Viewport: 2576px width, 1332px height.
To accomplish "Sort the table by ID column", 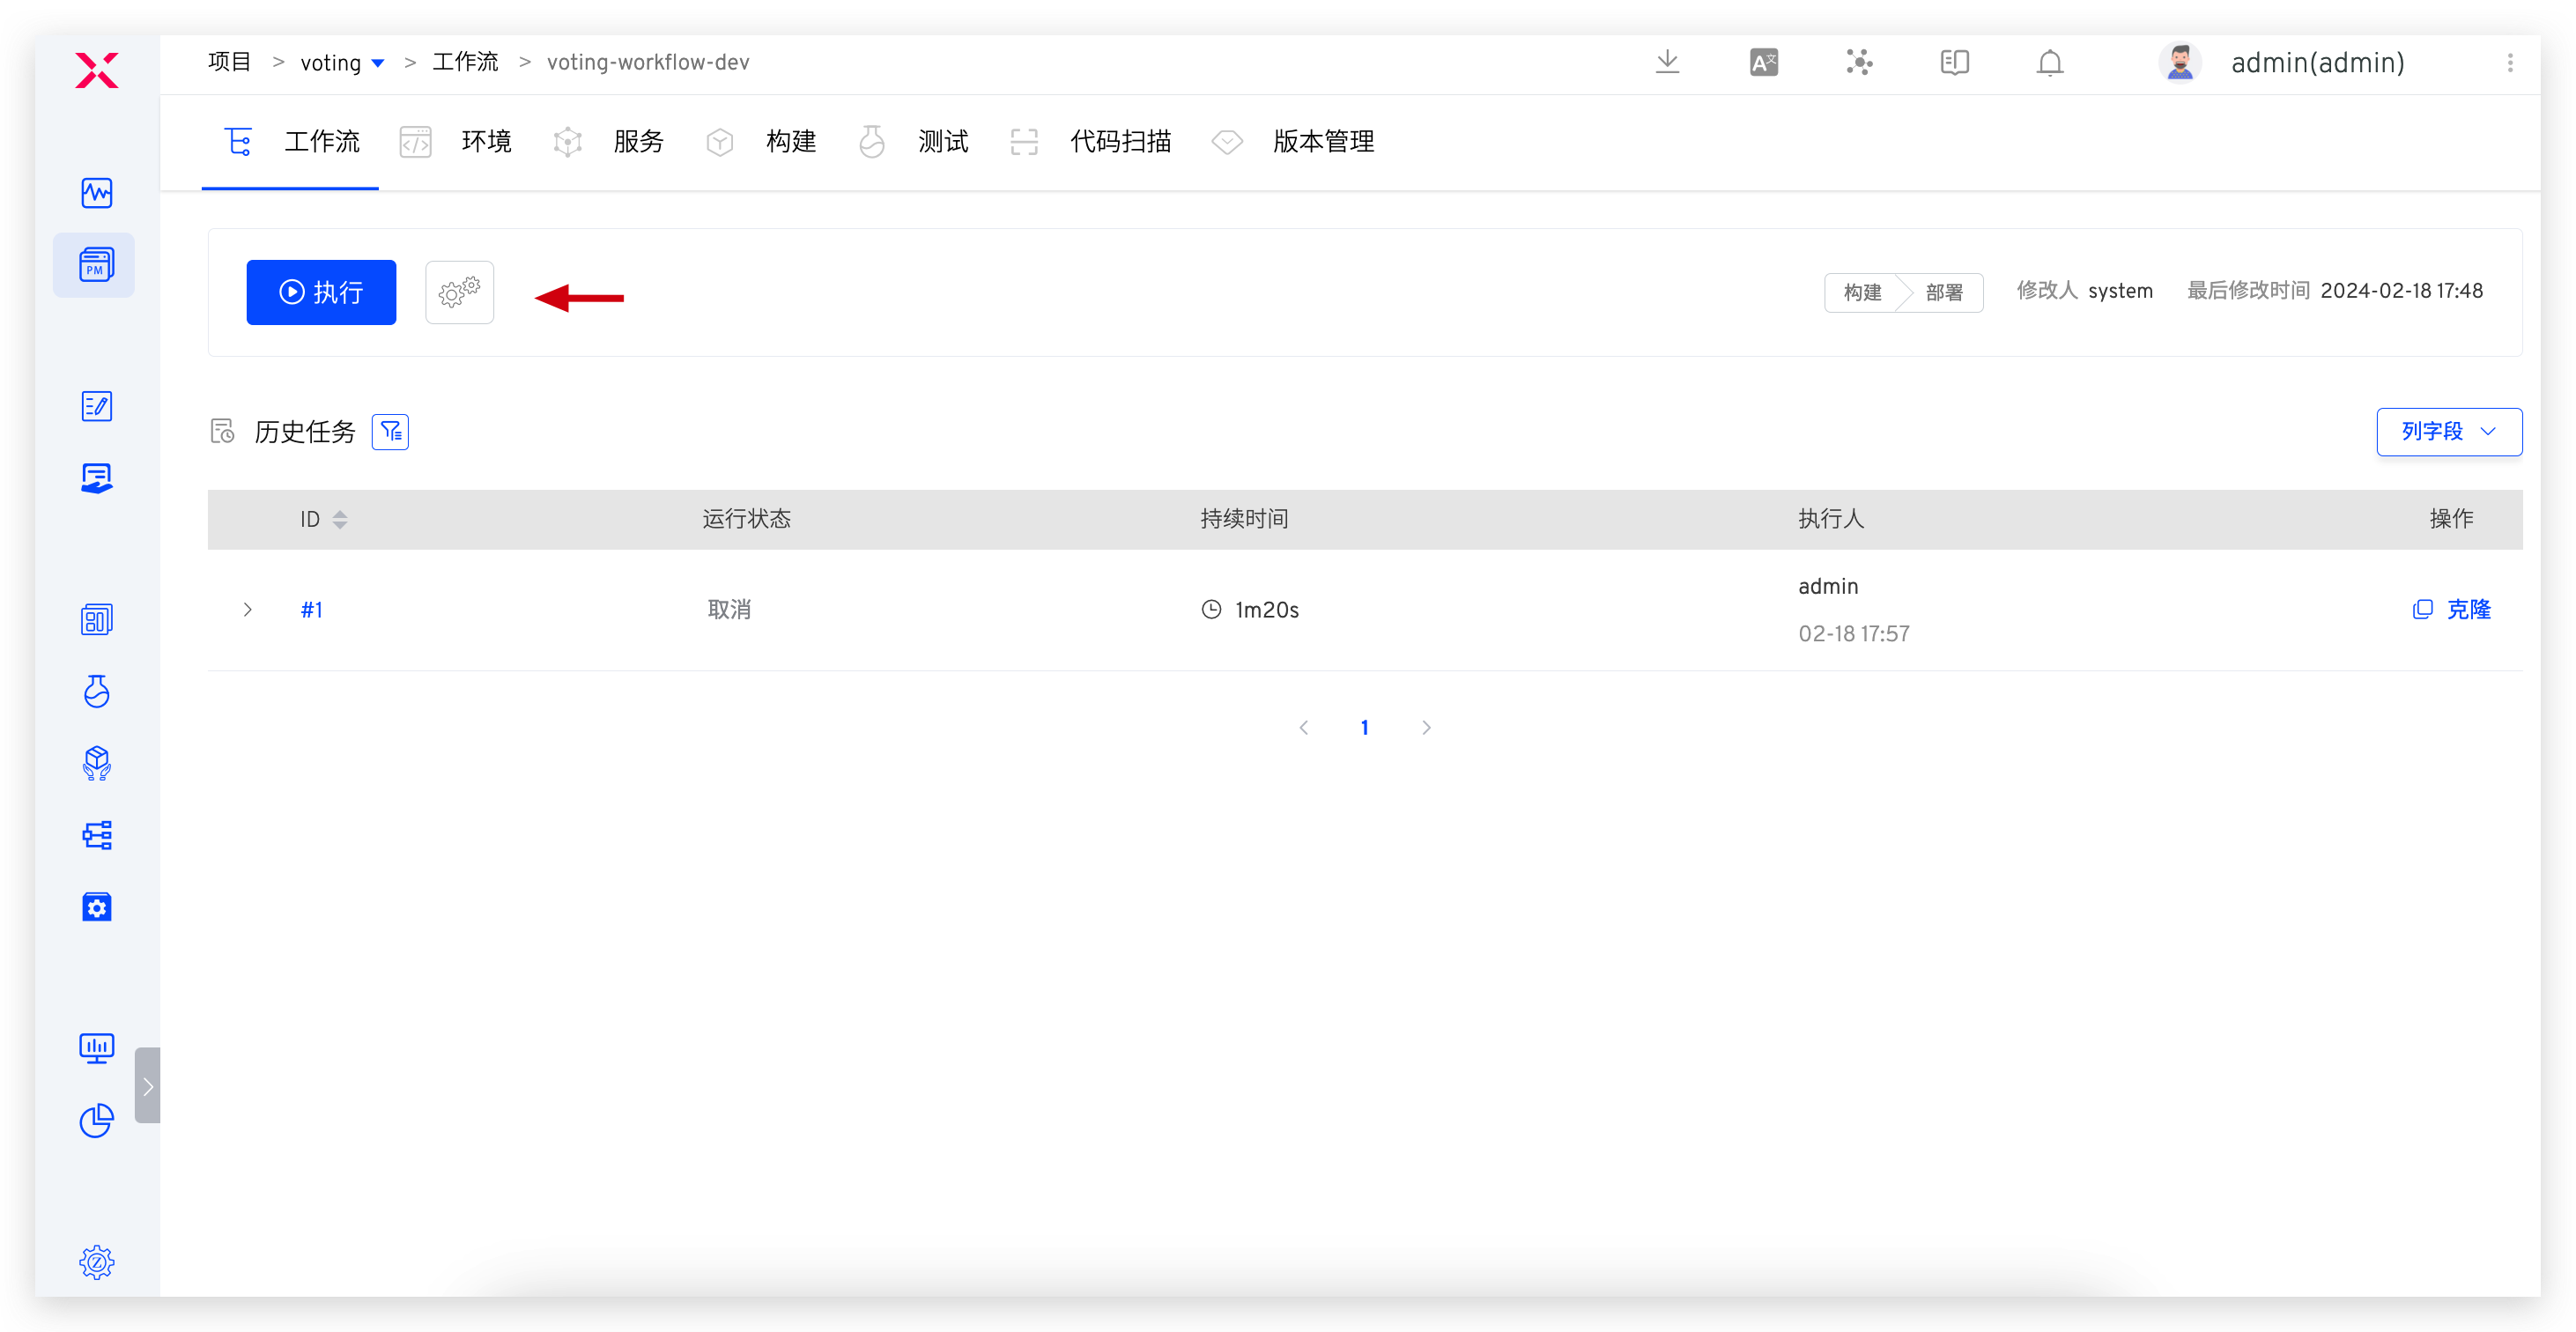I will [340, 519].
